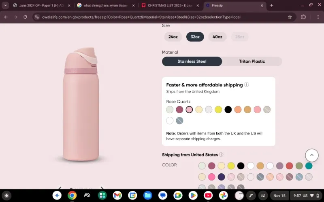This screenshot has width=324, height=202.
Task: Pick the hot pink swatch in US colours
Action: [x=211, y=177]
